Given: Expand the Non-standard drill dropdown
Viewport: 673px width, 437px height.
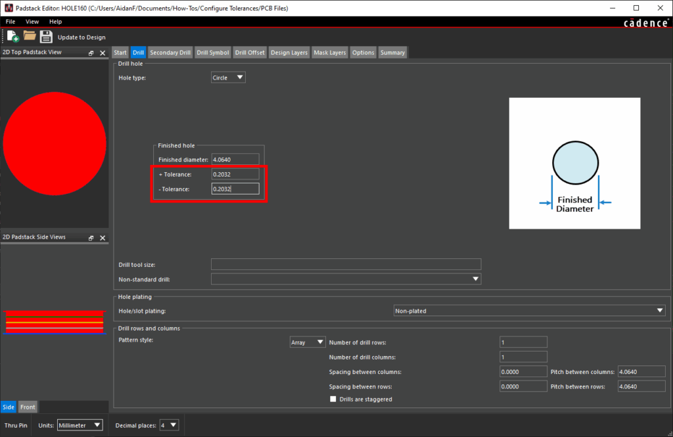Looking at the screenshot, I should (x=346, y=279).
